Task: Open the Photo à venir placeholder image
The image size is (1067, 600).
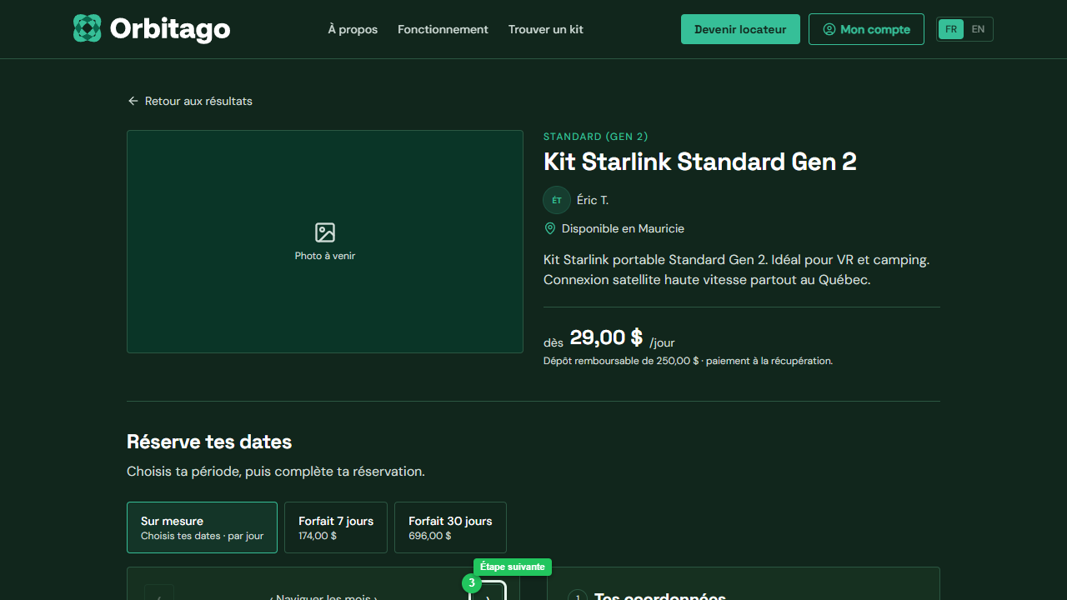Action: 325,242
